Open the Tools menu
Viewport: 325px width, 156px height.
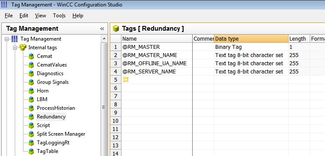pos(59,16)
